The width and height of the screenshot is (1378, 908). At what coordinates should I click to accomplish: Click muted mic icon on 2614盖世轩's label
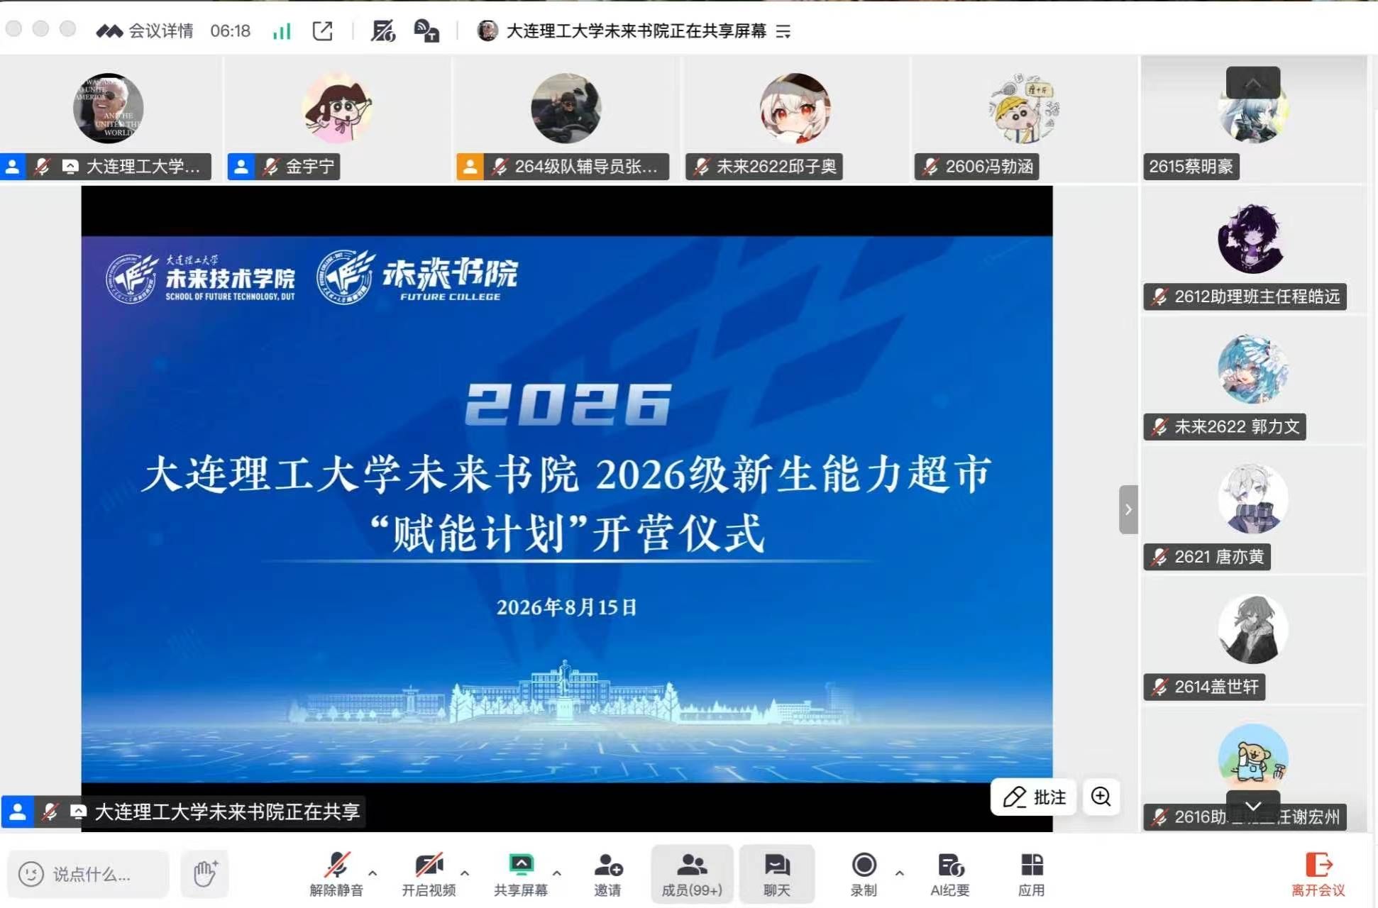[x=1159, y=687]
